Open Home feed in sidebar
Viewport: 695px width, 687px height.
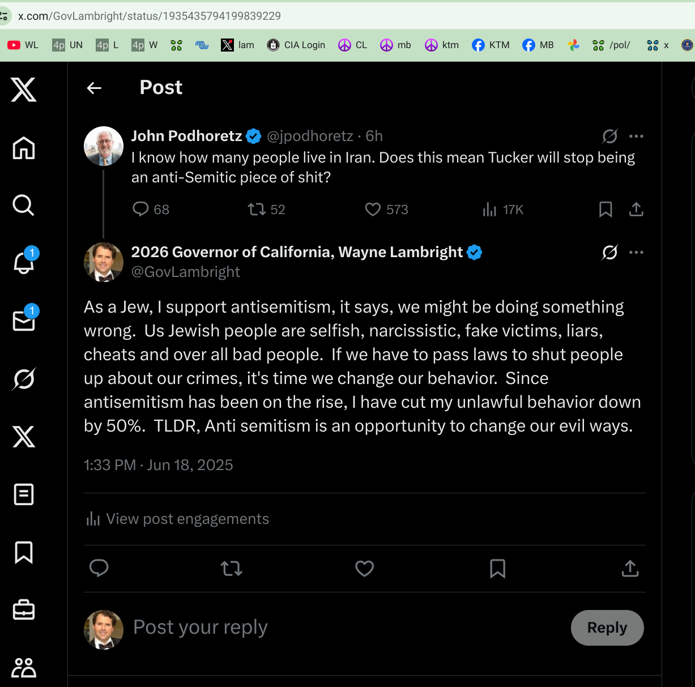point(24,148)
